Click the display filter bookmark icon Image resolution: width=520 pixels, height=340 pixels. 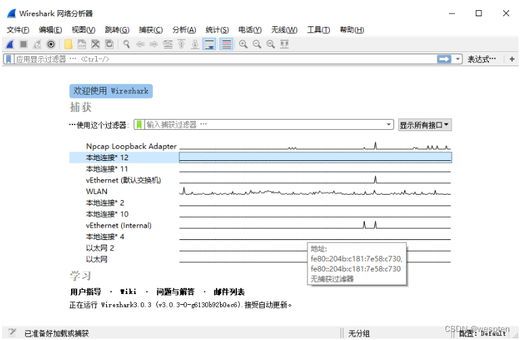[x=9, y=59]
